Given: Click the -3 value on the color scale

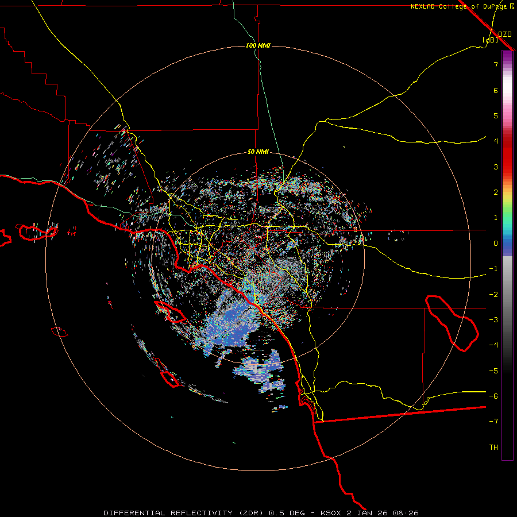Looking at the screenshot, I should coord(493,320).
